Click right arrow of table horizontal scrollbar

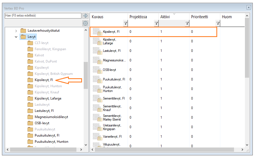[242, 150]
